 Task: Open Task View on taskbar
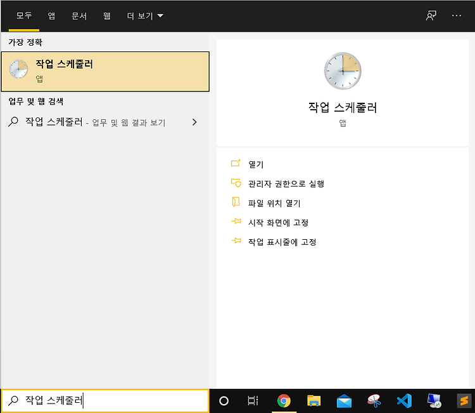(253, 401)
